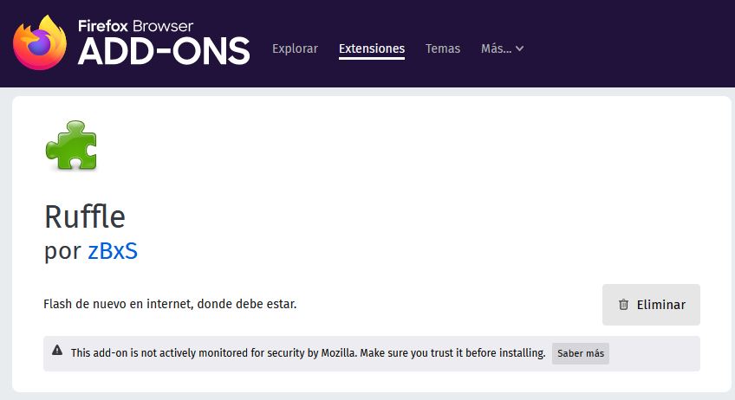Click the Firefox Browser wordmark
The image size is (735, 400).
click(135, 26)
